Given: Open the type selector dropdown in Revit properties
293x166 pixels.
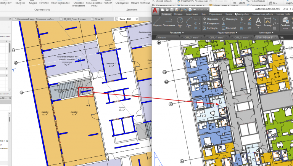Looking at the screenshot, I should click(x=9, y=27).
